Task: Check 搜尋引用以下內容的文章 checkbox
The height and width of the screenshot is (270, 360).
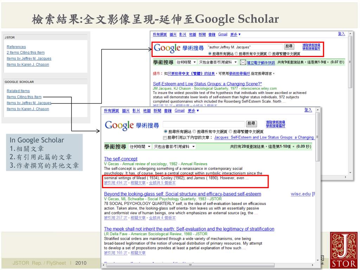Action: pyautogui.click(x=165, y=138)
